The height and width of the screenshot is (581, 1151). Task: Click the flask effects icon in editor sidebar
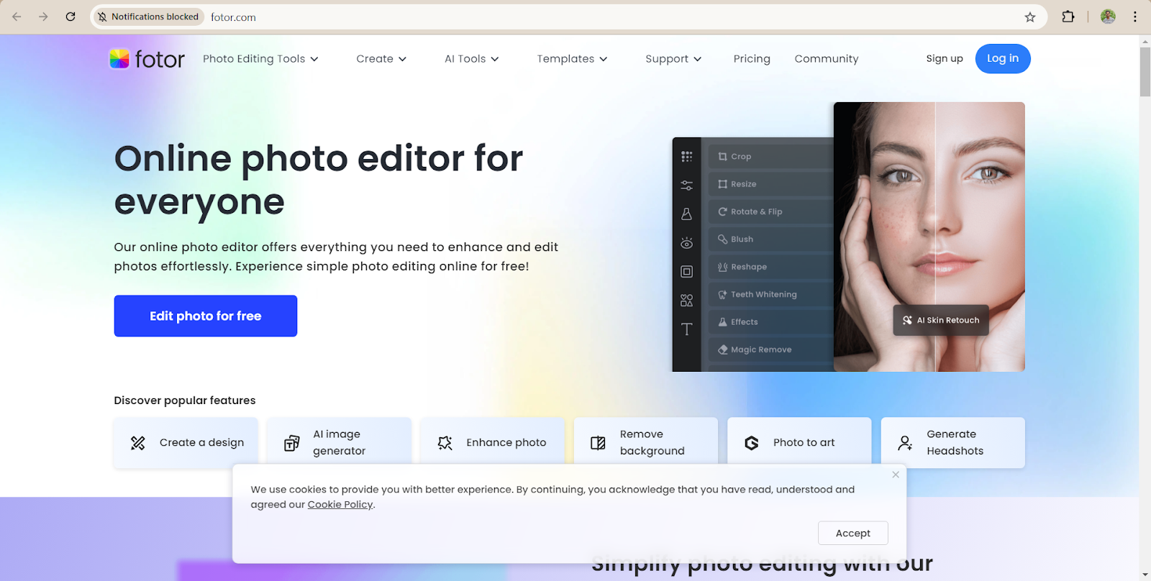687,214
